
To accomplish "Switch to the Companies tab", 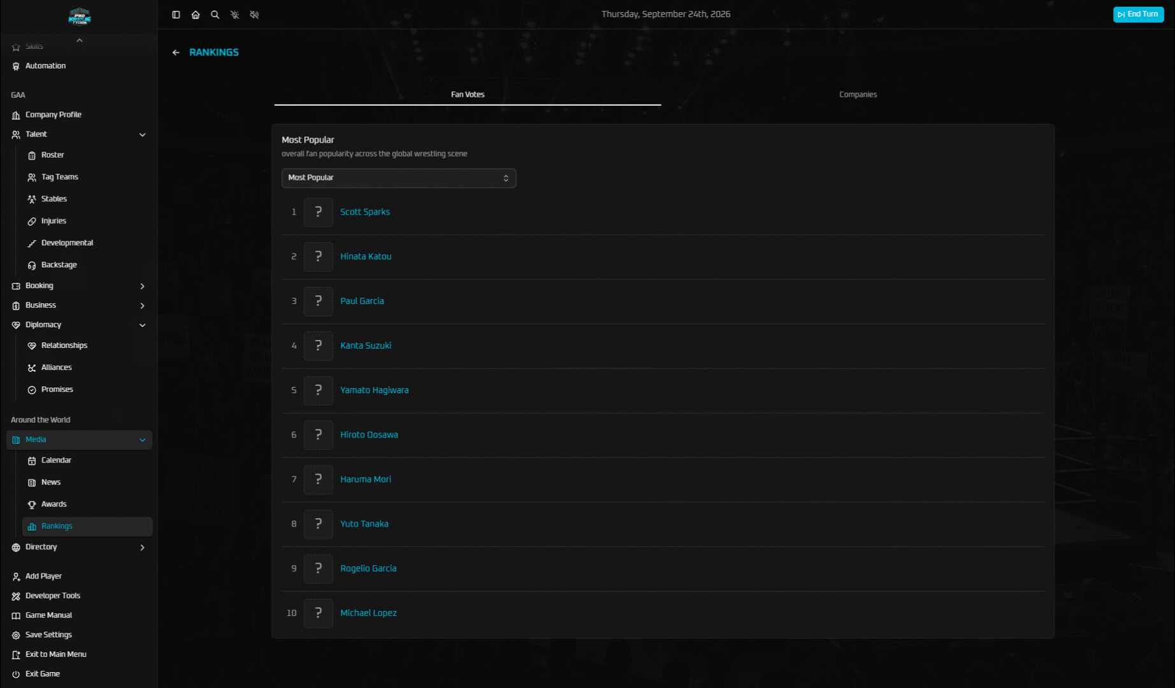I will coord(858,94).
